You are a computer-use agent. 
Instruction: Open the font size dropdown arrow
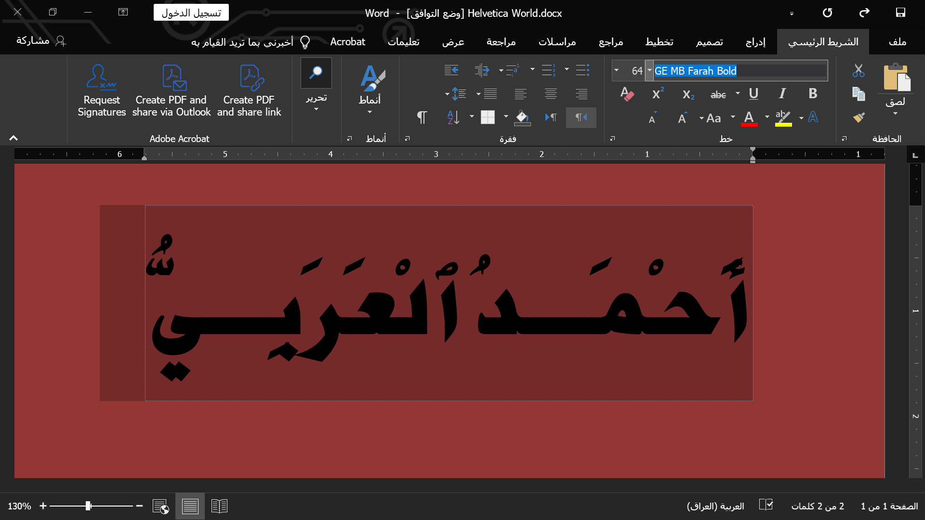[x=616, y=71]
